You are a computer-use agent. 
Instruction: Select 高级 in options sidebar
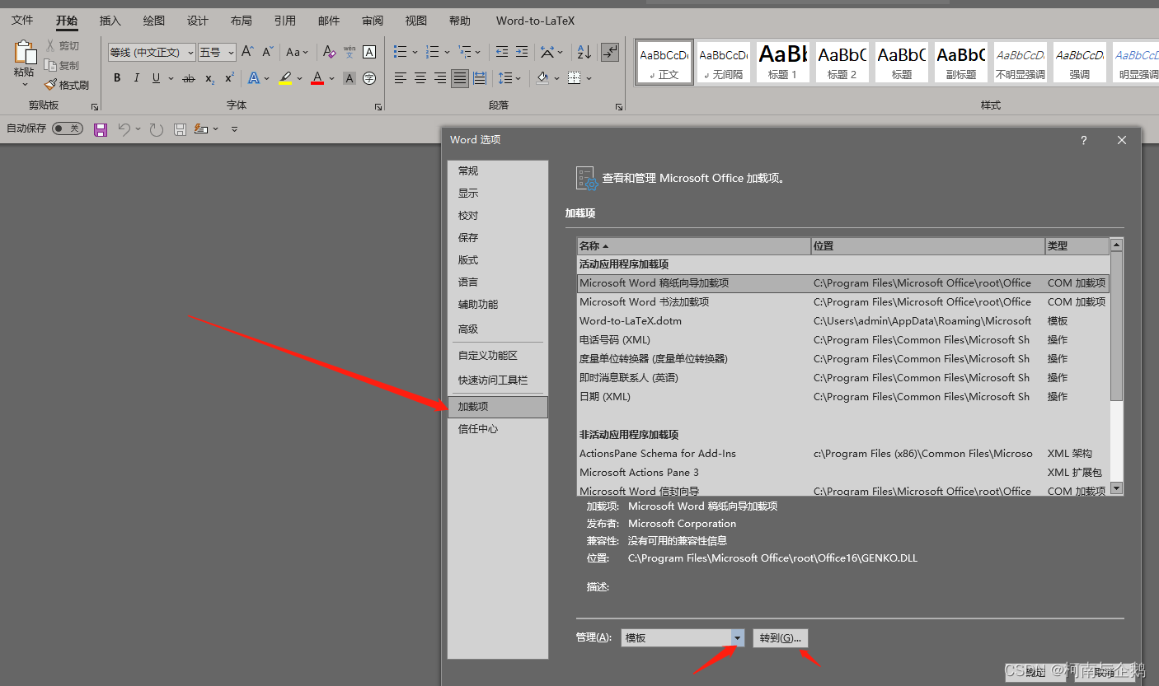tap(497, 329)
